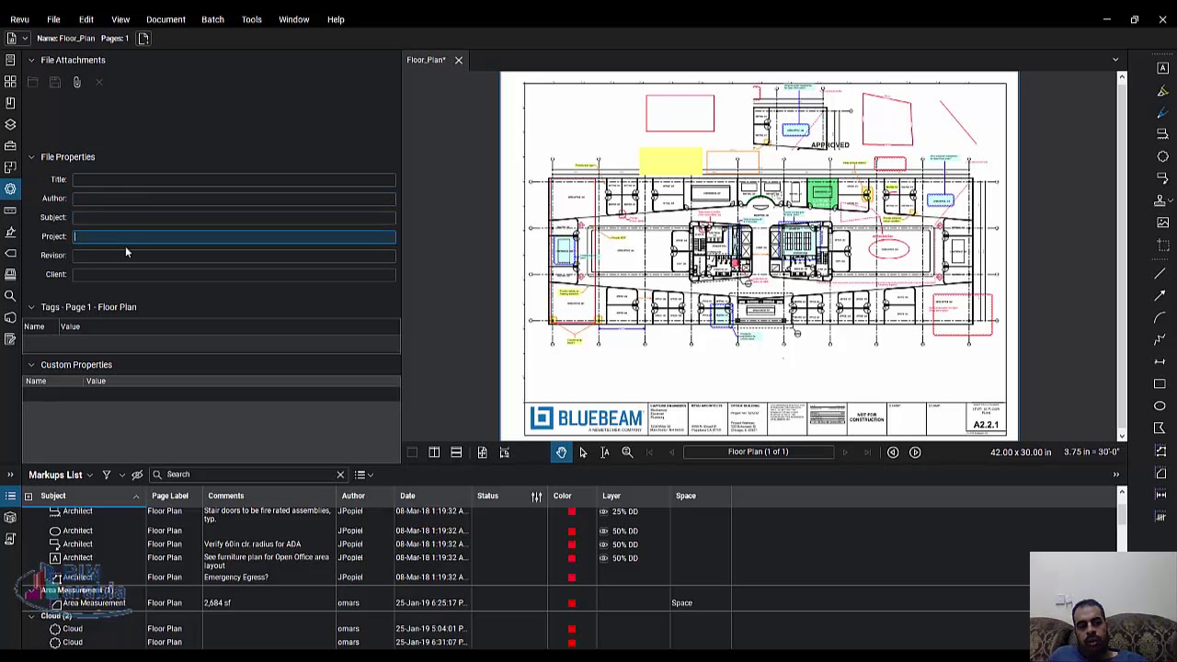Activate the Select arrow tool
The width and height of the screenshot is (1177, 662).
[583, 452]
